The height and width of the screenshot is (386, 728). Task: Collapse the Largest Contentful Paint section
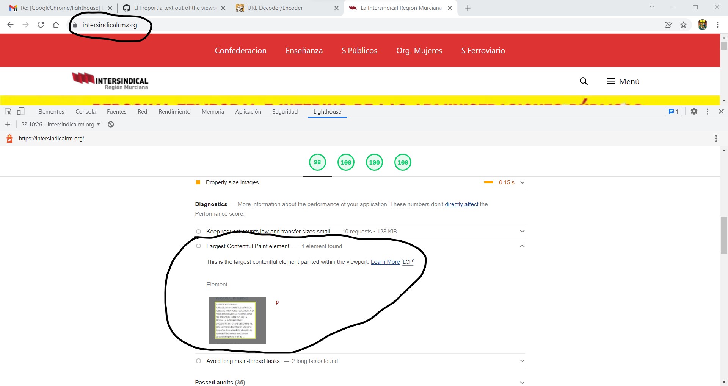(x=522, y=246)
